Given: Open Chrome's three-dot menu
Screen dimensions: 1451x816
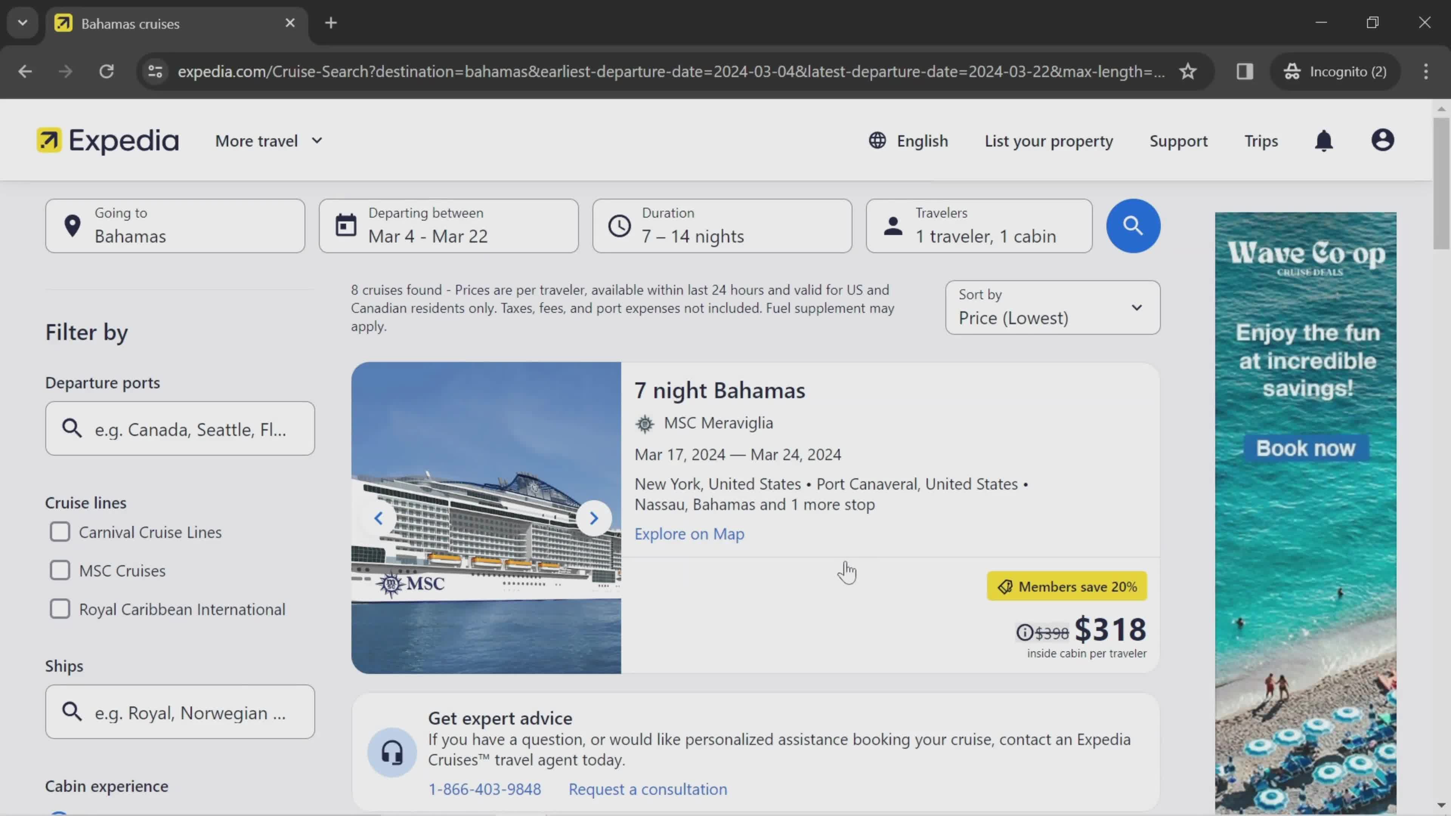Looking at the screenshot, I should click(1426, 71).
